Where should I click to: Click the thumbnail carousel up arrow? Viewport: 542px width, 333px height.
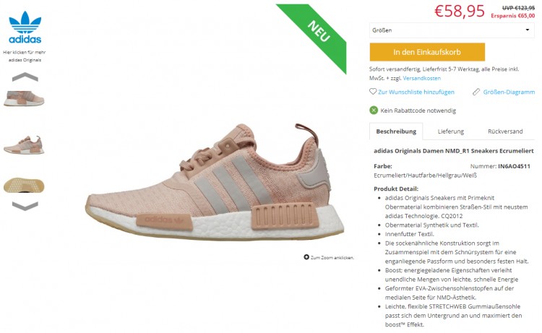click(x=25, y=77)
